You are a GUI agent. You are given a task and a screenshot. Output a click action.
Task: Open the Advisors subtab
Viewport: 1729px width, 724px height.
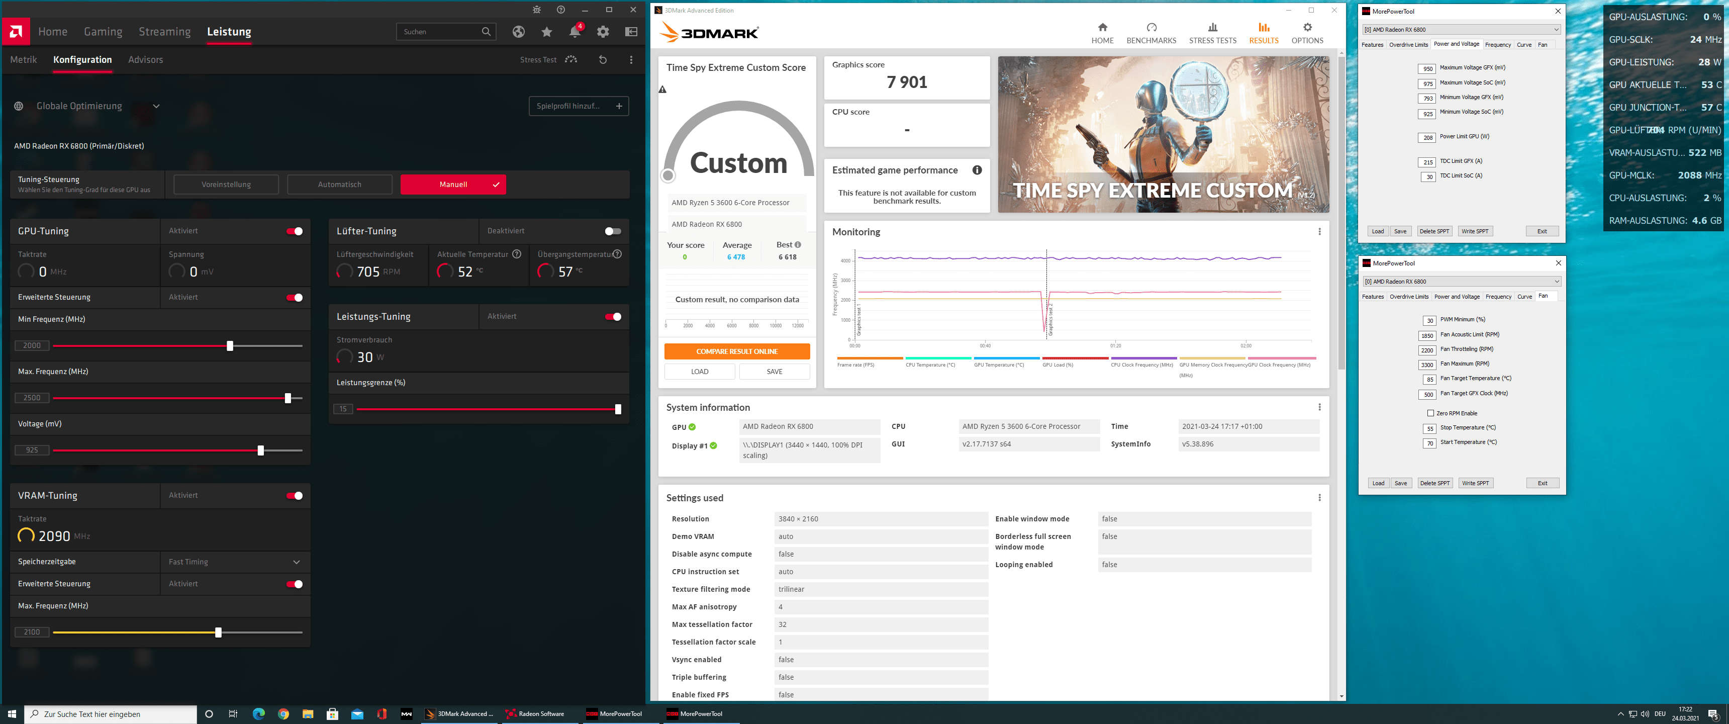click(146, 60)
